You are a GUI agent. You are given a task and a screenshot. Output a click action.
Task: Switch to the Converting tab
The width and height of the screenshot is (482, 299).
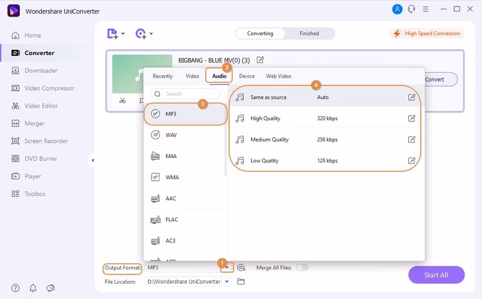(260, 33)
